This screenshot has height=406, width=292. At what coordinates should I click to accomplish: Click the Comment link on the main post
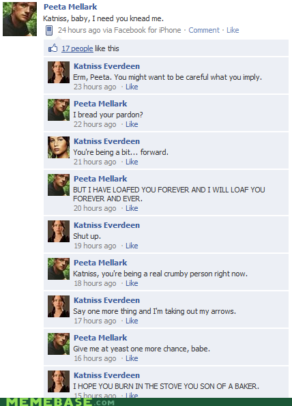pos(204,30)
